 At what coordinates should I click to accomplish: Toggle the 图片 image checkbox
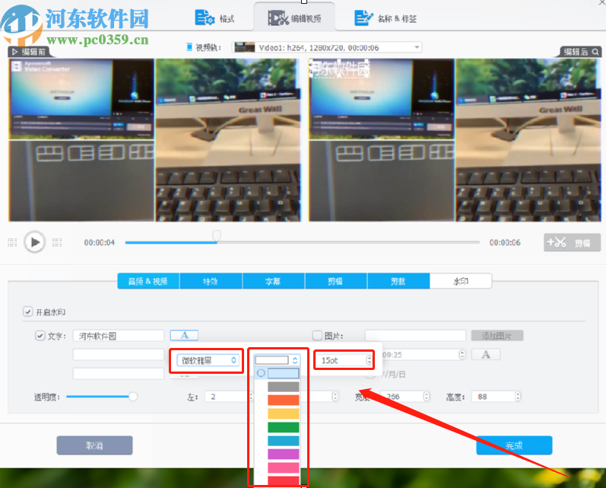317,336
